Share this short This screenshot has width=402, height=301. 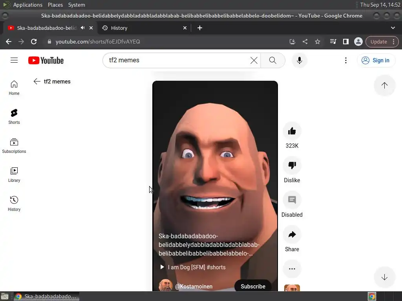(292, 234)
